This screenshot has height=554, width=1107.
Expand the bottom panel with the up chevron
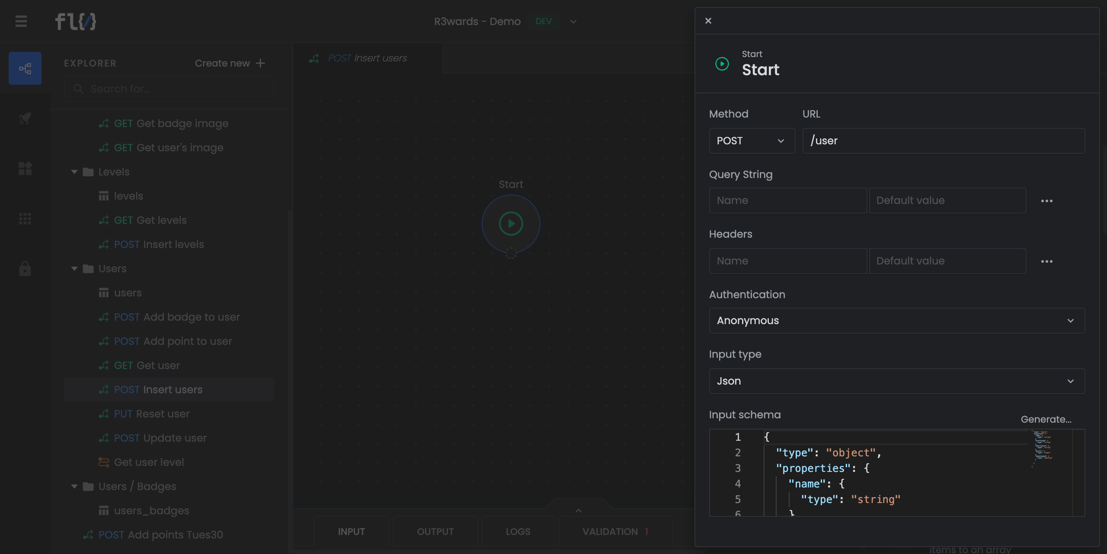579,511
